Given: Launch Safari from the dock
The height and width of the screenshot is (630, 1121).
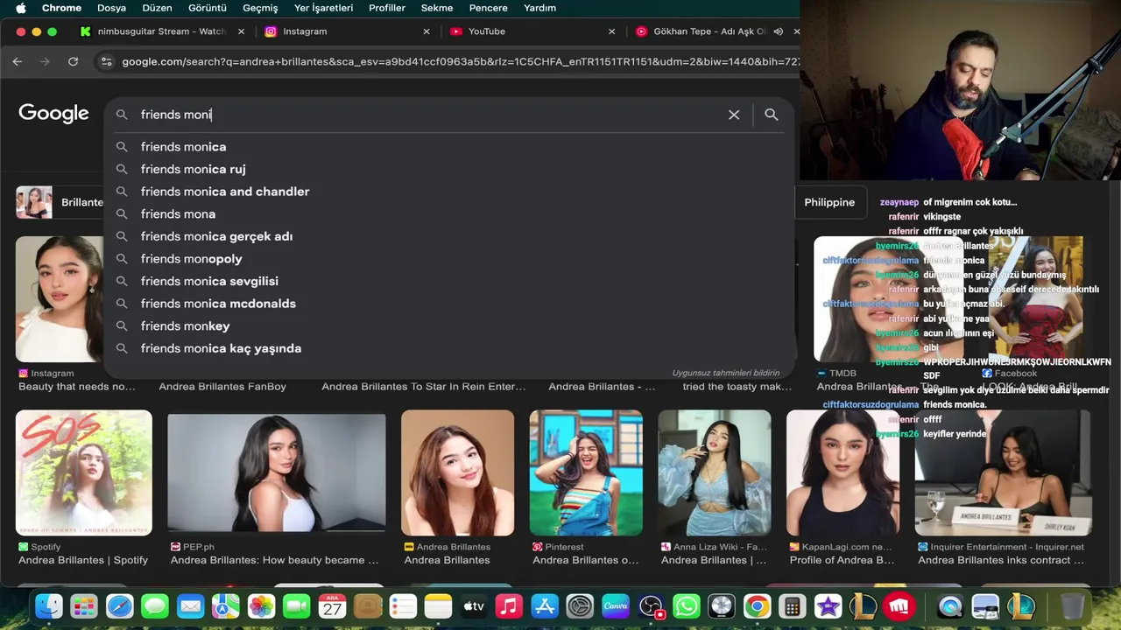Looking at the screenshot, I should click(120, 606).
